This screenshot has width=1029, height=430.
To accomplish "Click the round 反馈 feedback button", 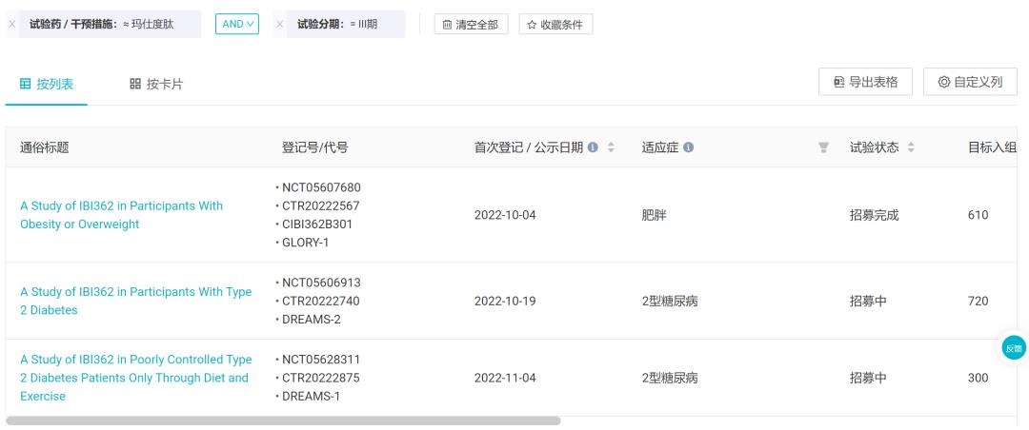I will point(1013,347).
